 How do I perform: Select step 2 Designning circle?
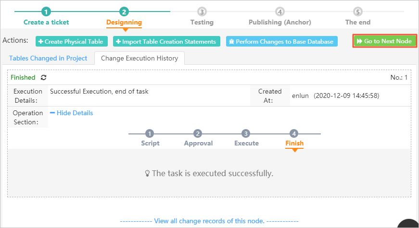pos(124,12)
